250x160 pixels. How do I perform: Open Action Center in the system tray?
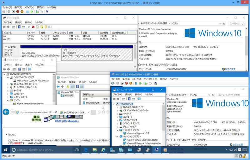pos(240,150)
